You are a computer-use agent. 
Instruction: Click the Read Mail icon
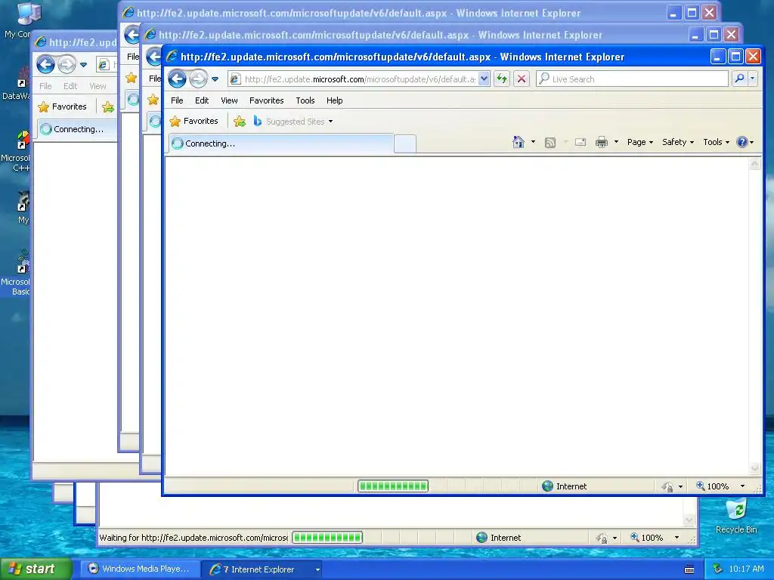click(x=580, y=142)
